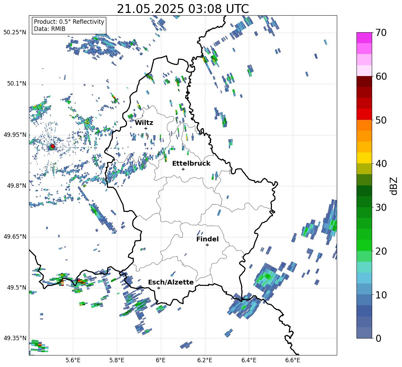Image resolution: width=402 pixels, height=367 pixels.
Task: Click the Findel station cross marker
Action: point(207,245)
